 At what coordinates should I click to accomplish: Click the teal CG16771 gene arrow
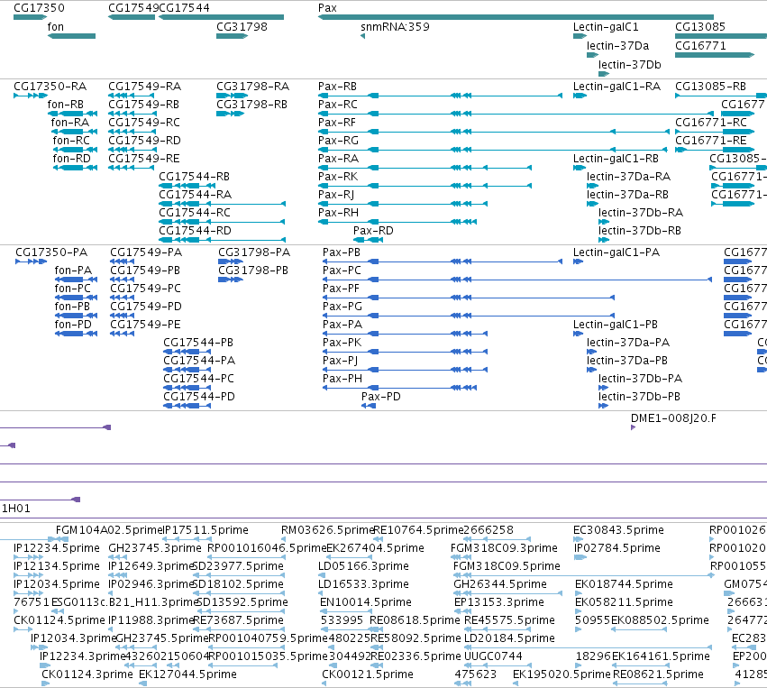click(715, 55)
